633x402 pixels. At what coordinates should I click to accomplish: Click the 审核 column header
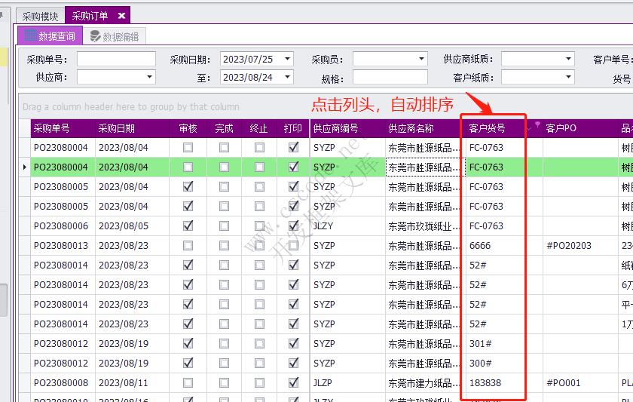pyautogui.click(x=188, y=128)
